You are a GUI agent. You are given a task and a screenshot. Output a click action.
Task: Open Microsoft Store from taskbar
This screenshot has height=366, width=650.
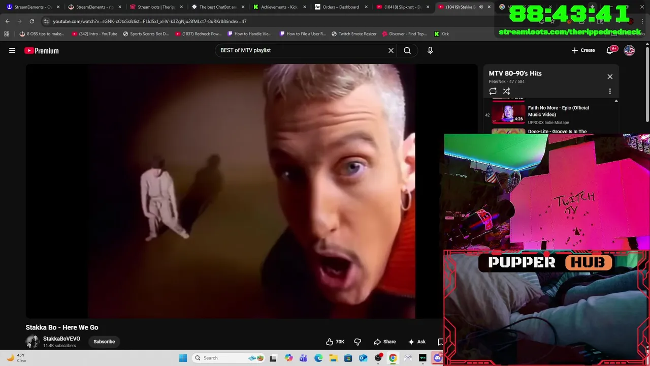(348, 358)
